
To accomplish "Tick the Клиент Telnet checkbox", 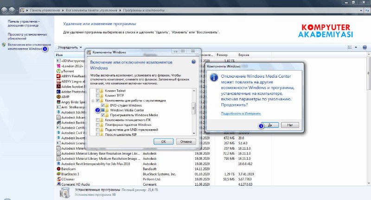I will click(x=97, y=91).
